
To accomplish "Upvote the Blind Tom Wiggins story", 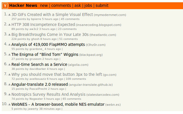I will (x=9, y=54).
